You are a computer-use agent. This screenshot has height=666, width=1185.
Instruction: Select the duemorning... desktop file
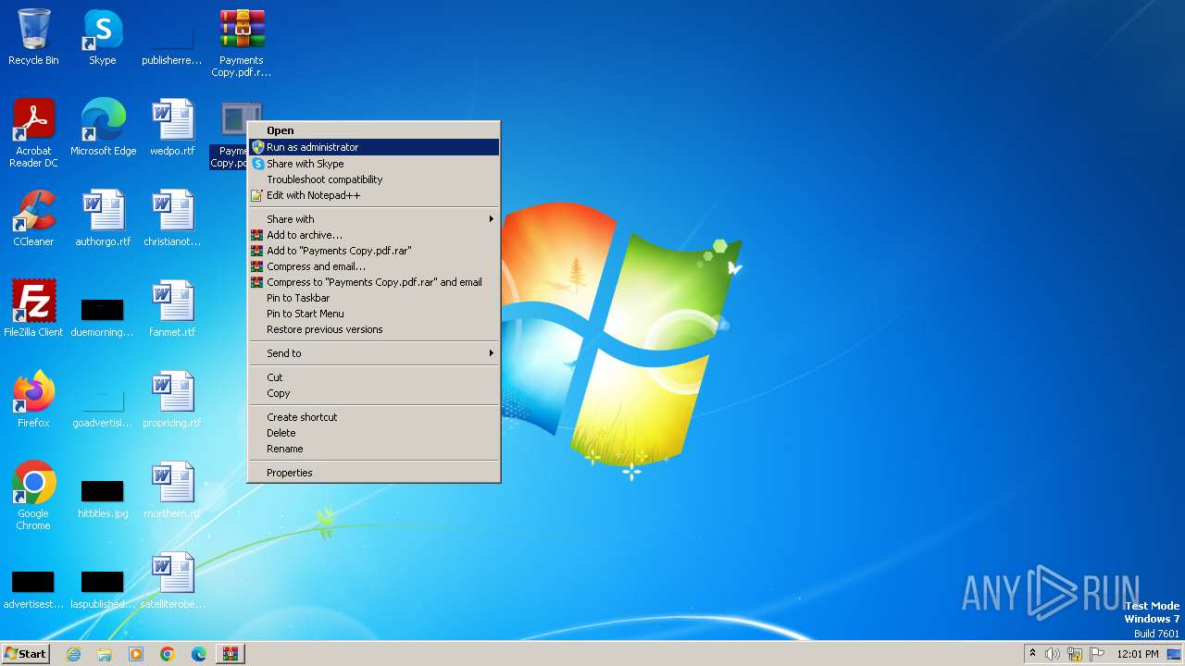click(102, 316)
